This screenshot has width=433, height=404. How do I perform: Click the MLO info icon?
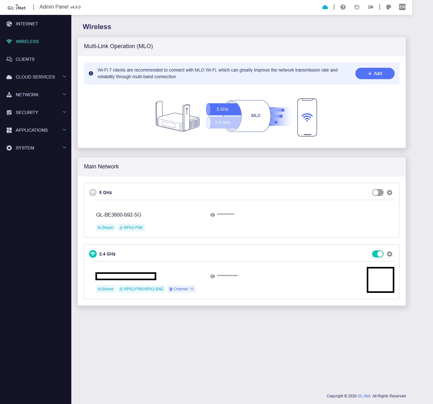(x=91, y=73)
